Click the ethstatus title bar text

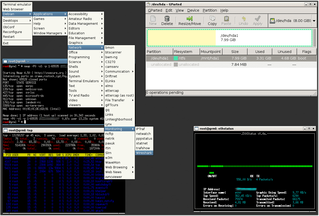(217, 129)
